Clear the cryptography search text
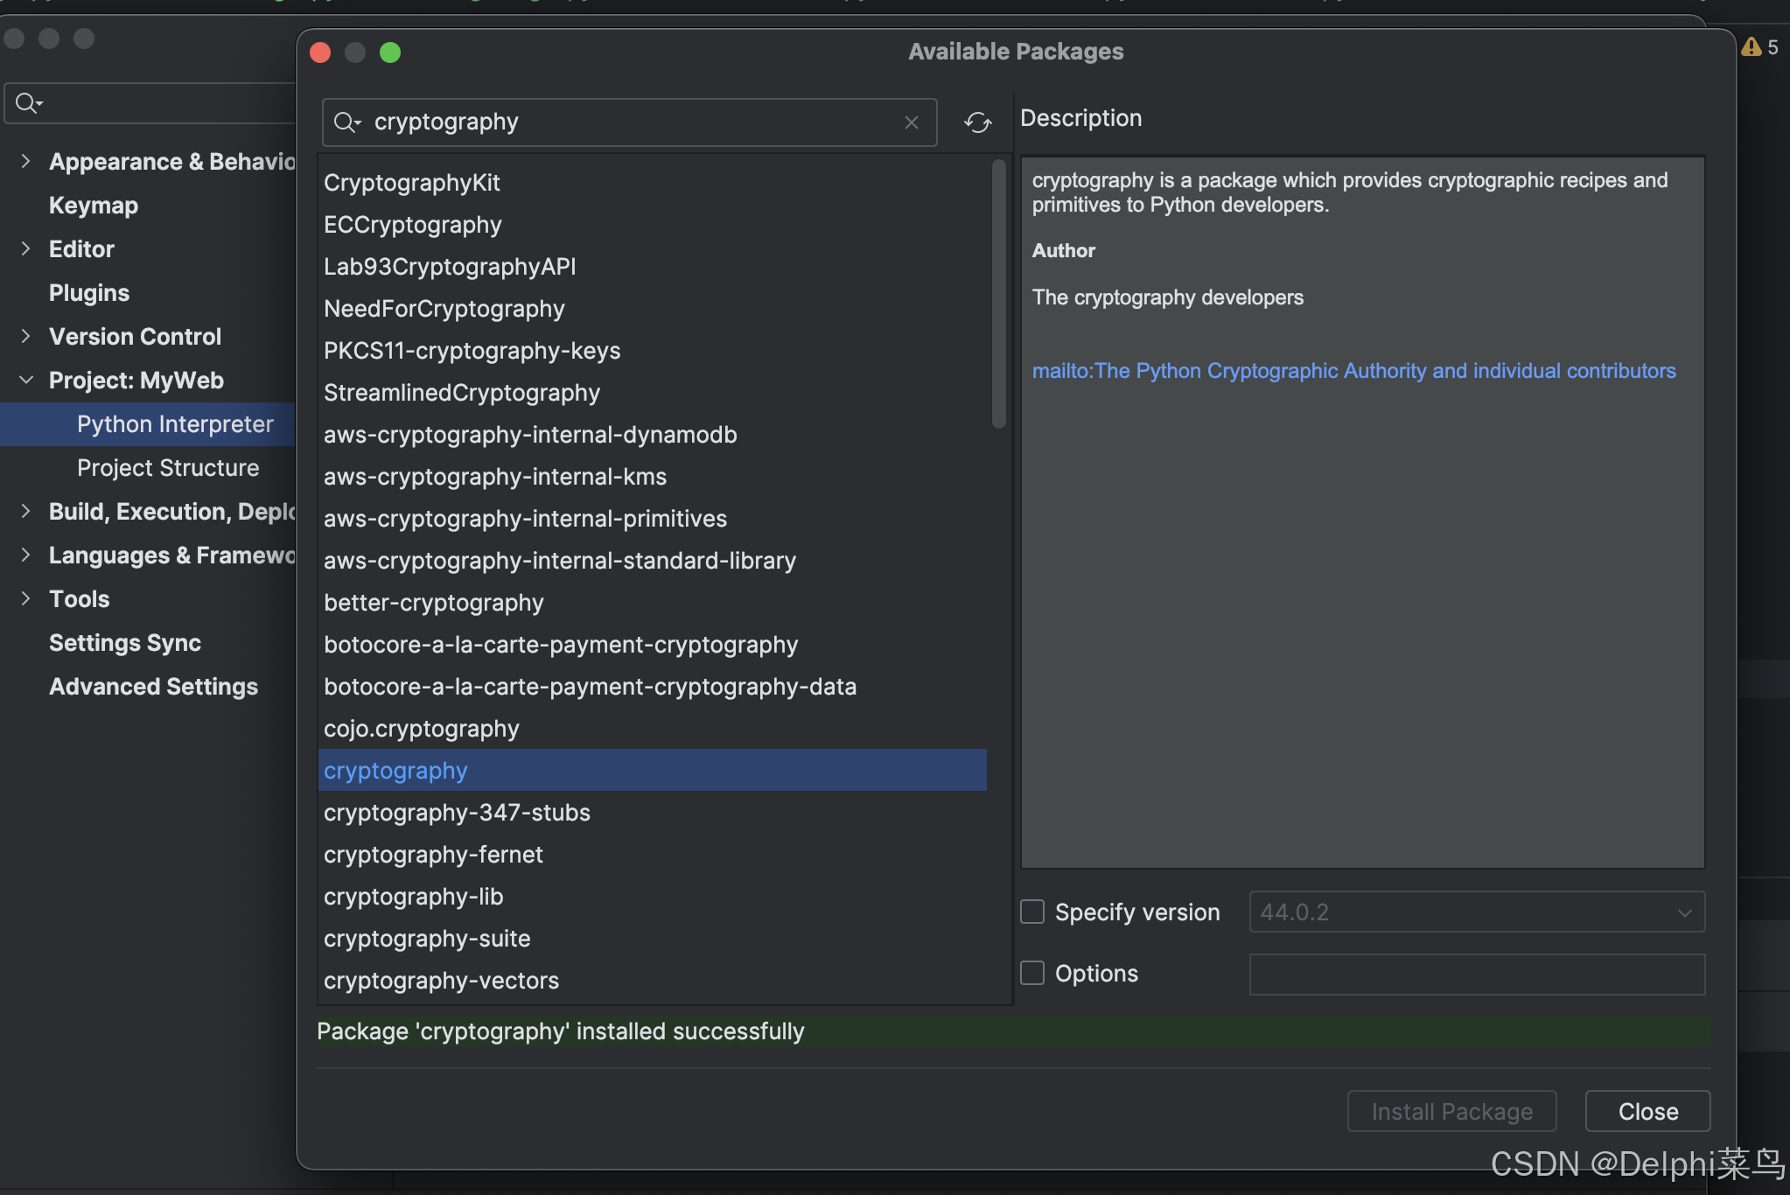The height and width of the screenshot is (1195, 1790). pos(911,122)
